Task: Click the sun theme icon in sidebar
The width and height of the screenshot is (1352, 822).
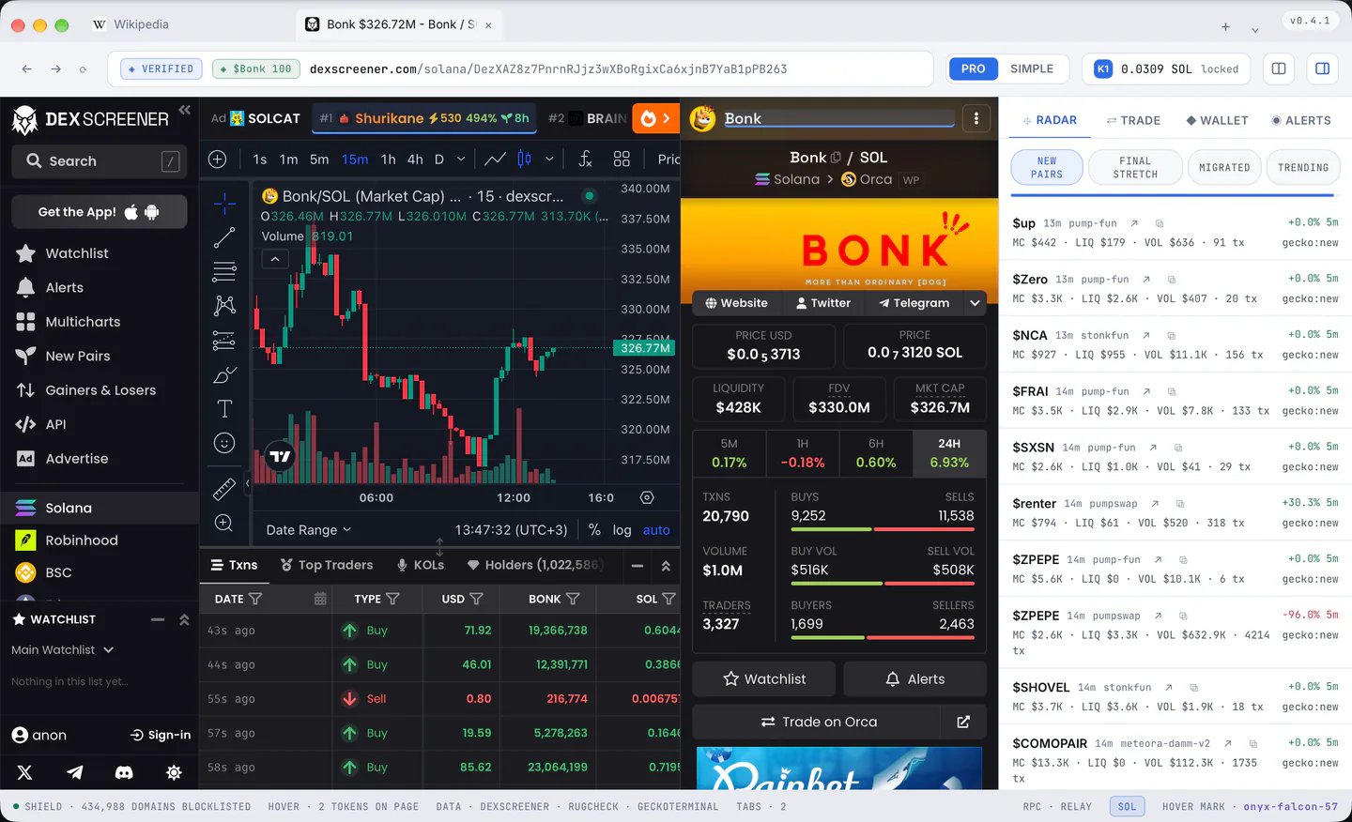Action: coord(174,772)
